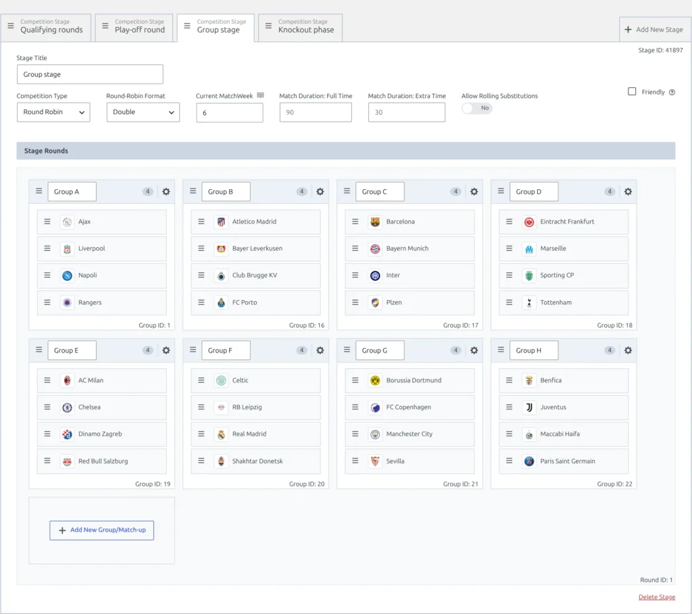Select the Club Brugge KV row
This screenshot has height=614, width=692.
[256, 275]
